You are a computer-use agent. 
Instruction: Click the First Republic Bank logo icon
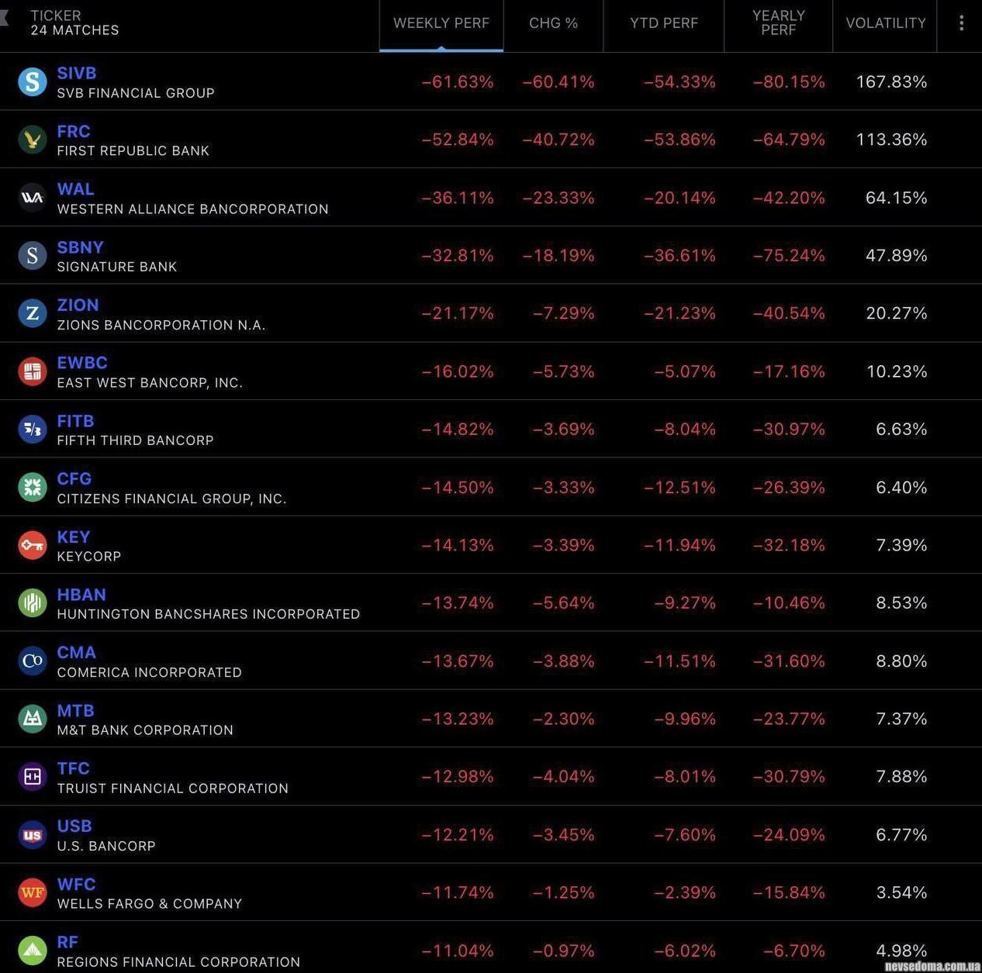click(32, 140)
